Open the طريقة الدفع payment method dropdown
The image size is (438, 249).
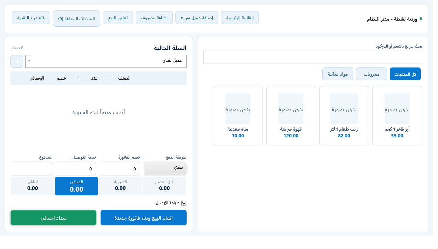(x=165, y=168)
